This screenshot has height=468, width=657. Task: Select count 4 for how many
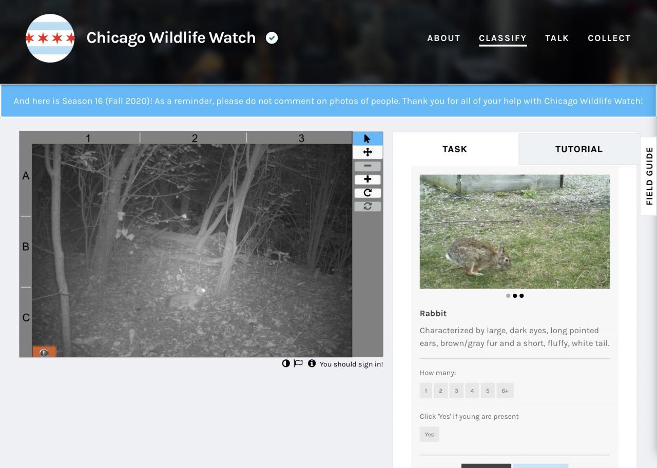click(x=472, y=391)
